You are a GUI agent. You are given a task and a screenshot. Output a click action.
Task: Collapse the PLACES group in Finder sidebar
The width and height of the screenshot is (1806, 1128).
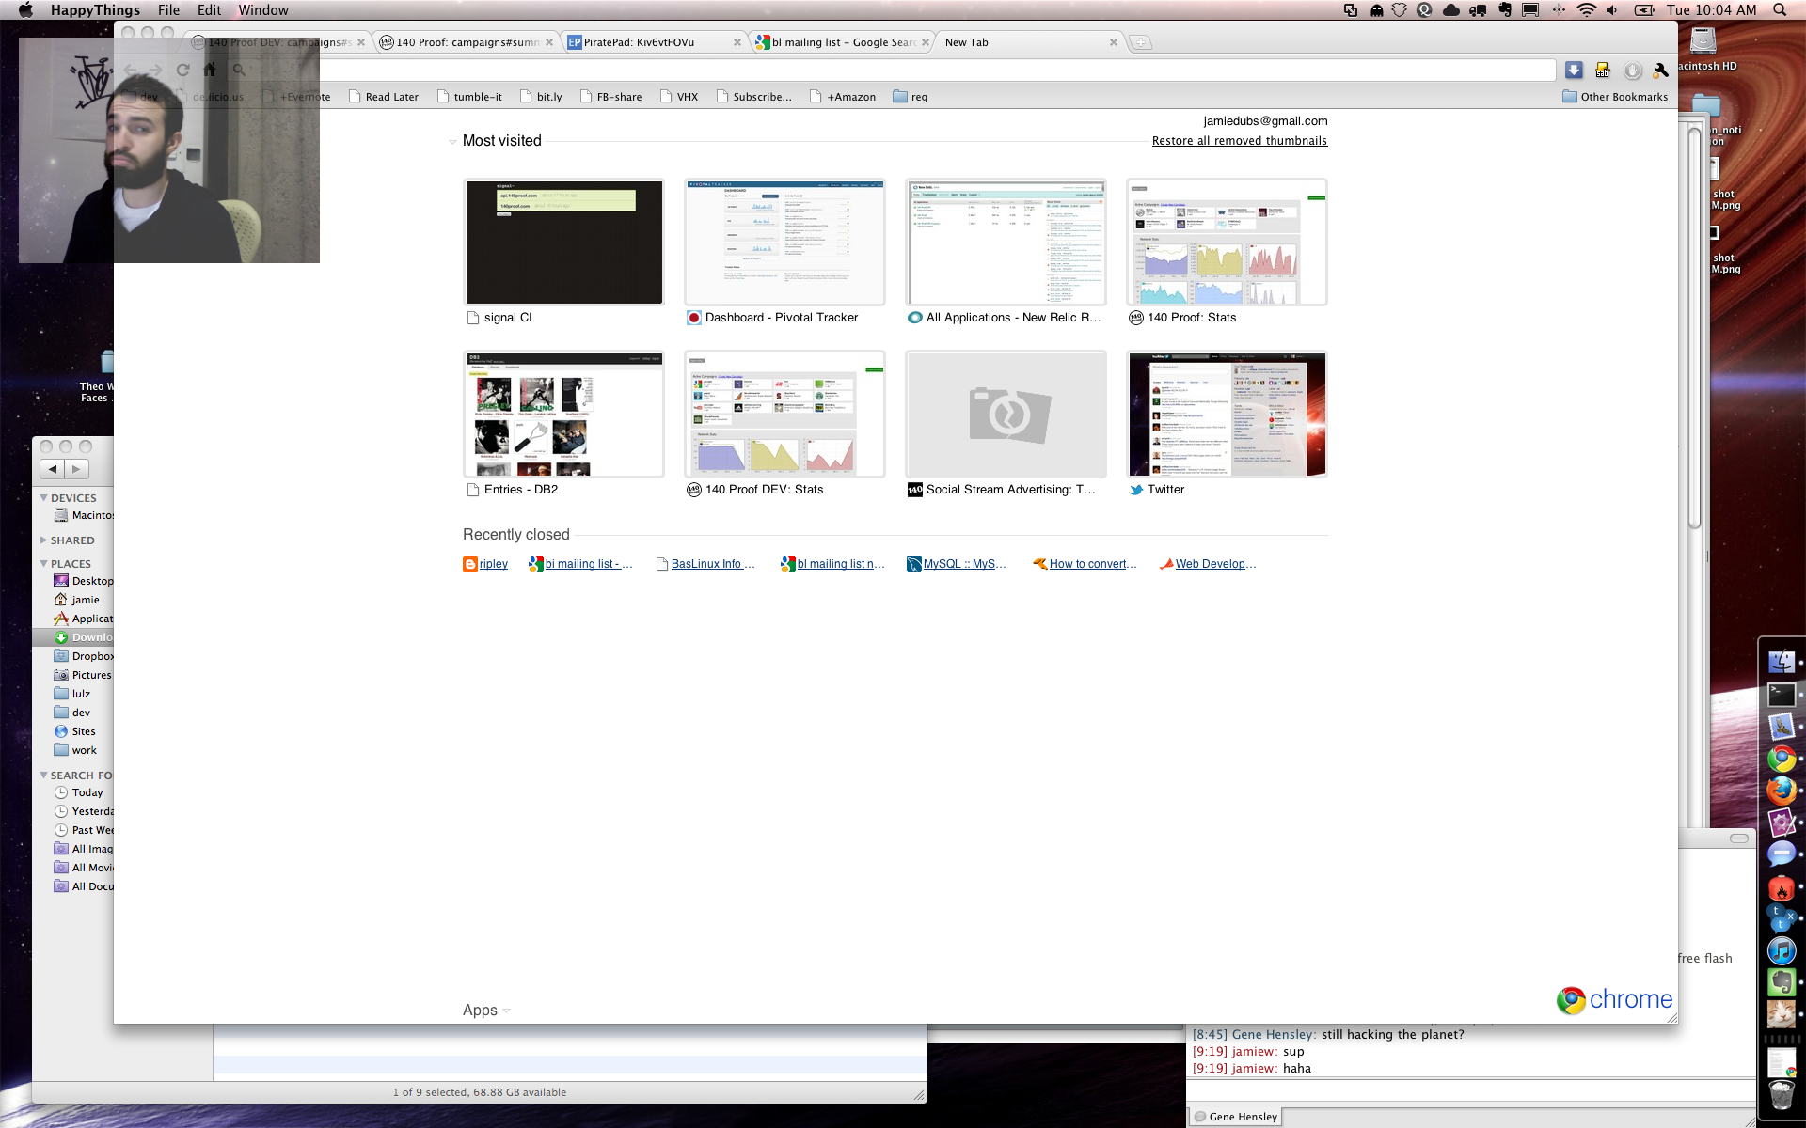[x=43, y=564]
